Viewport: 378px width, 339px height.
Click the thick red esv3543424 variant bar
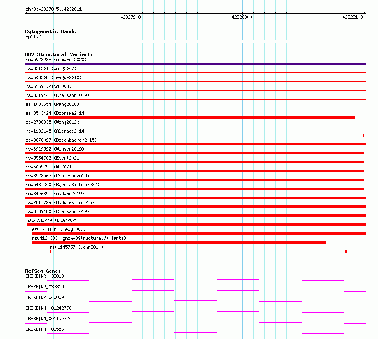tap(202, 117)
